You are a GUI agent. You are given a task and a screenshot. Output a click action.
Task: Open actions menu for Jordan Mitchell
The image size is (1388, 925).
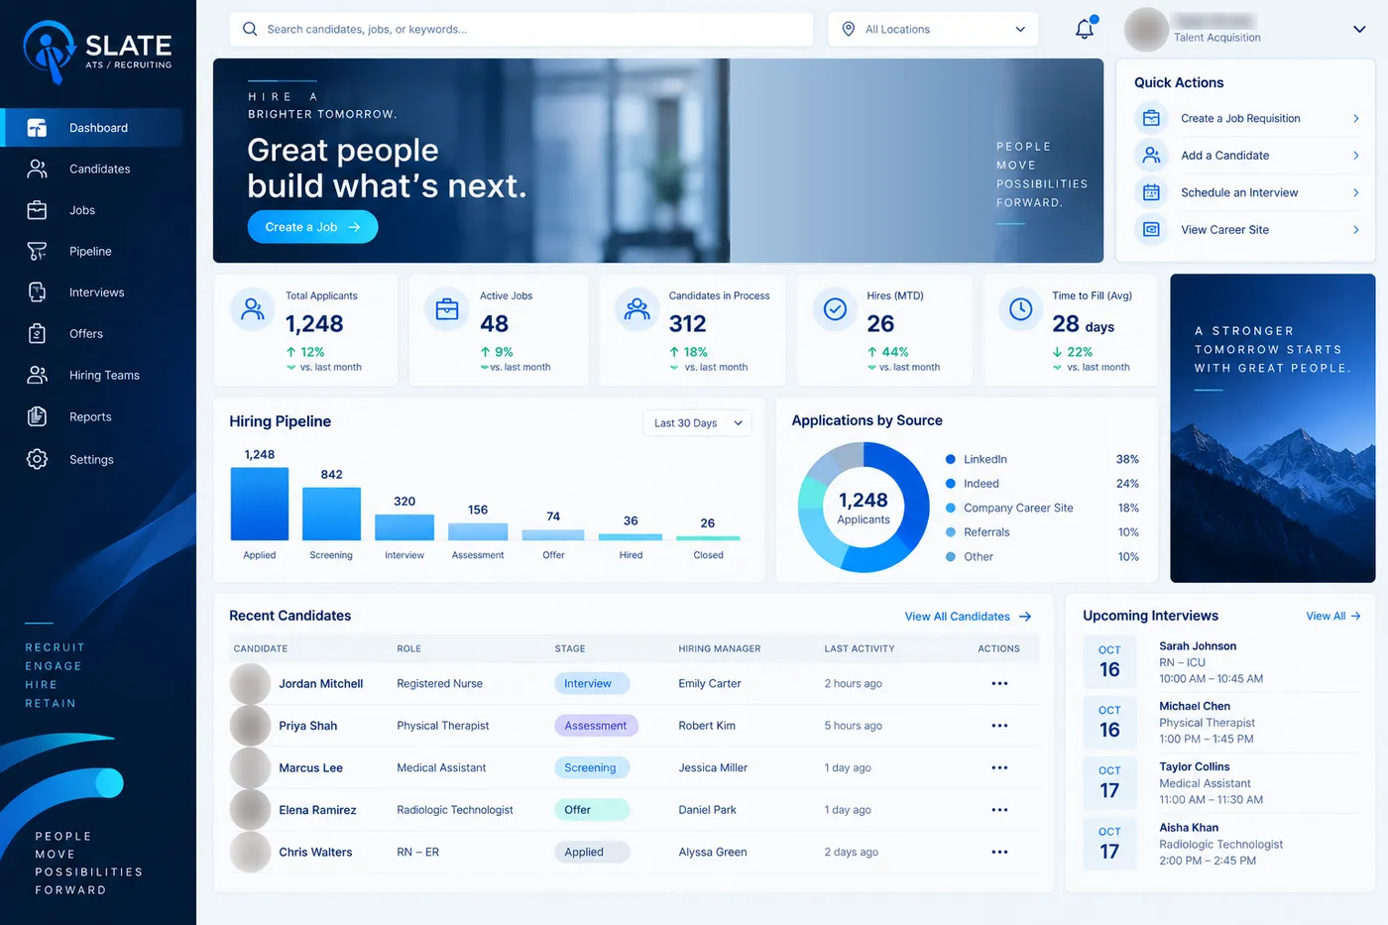click(999, 684)
